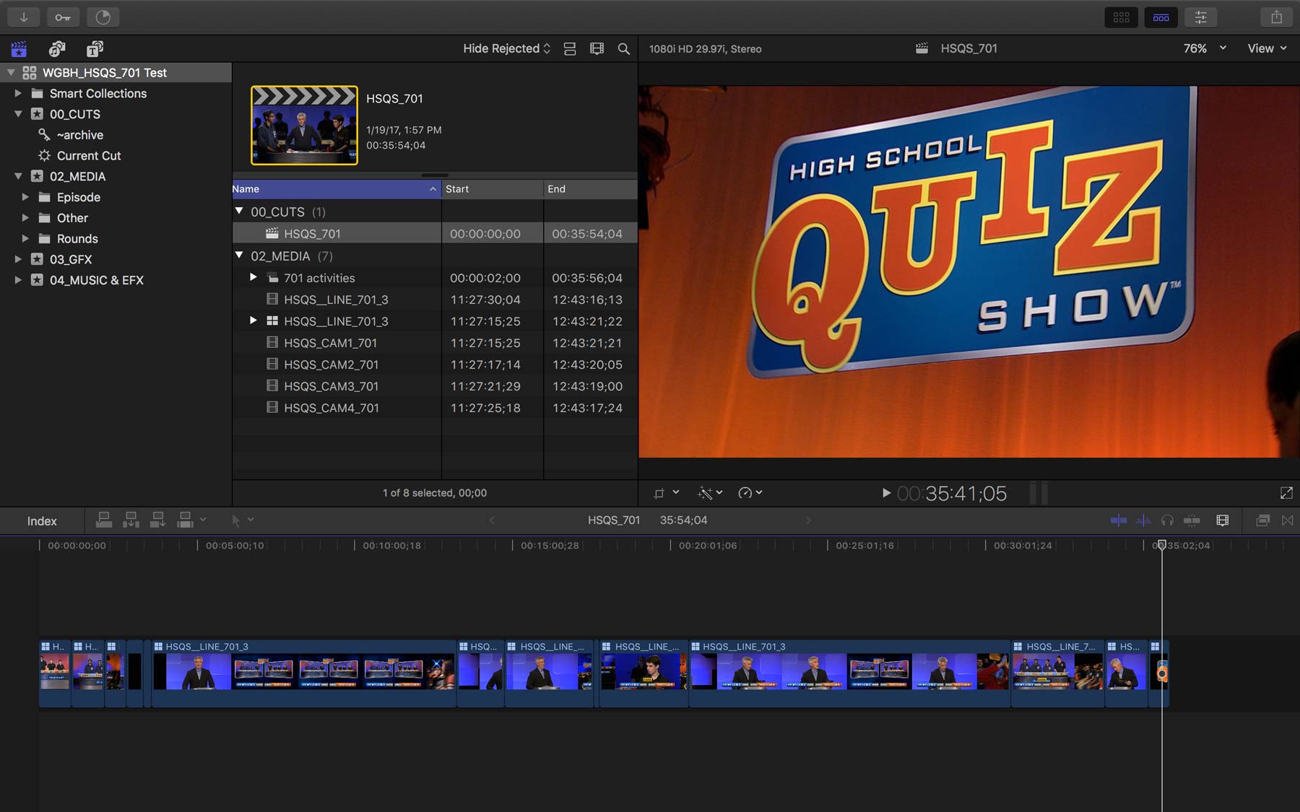Click the Append clip edit icon
Image resolution: width=1300 pixels, height=812 pixels.
click(157, 520)
